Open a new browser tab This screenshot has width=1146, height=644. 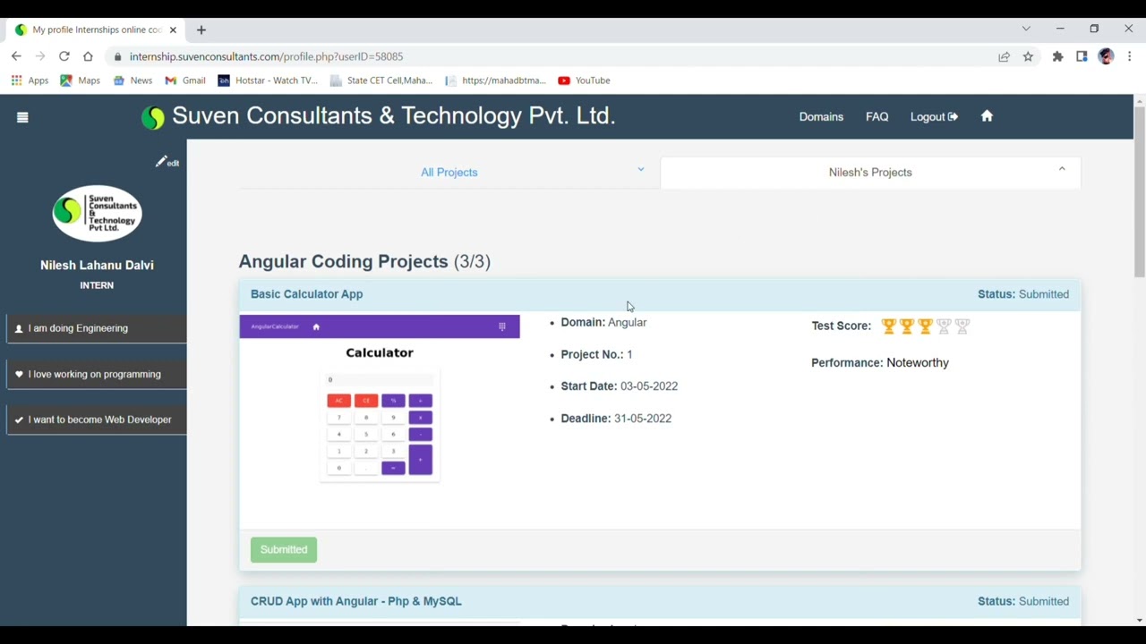point(201,30)
